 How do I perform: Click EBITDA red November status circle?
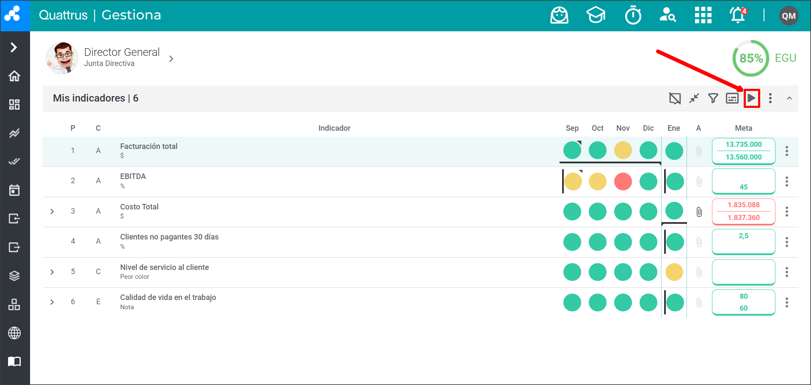tap(623, 181)
